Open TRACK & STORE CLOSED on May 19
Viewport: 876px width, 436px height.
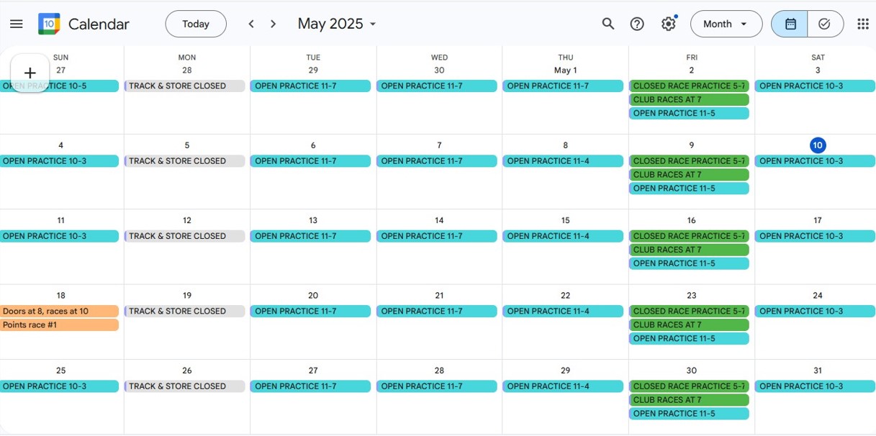tap(185, 312)
